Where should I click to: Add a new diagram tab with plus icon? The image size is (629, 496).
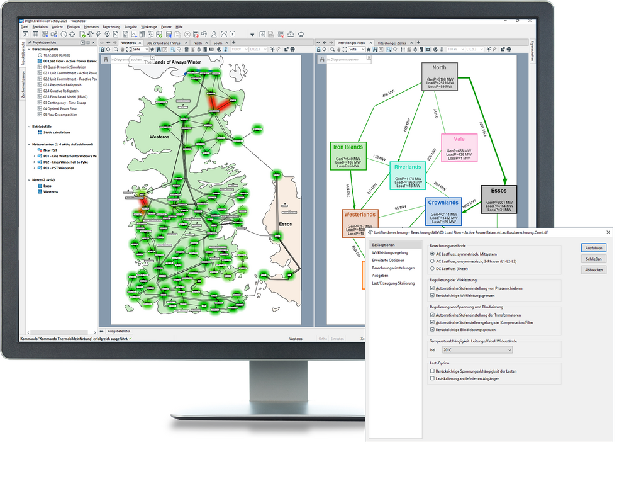pos(233,43)
